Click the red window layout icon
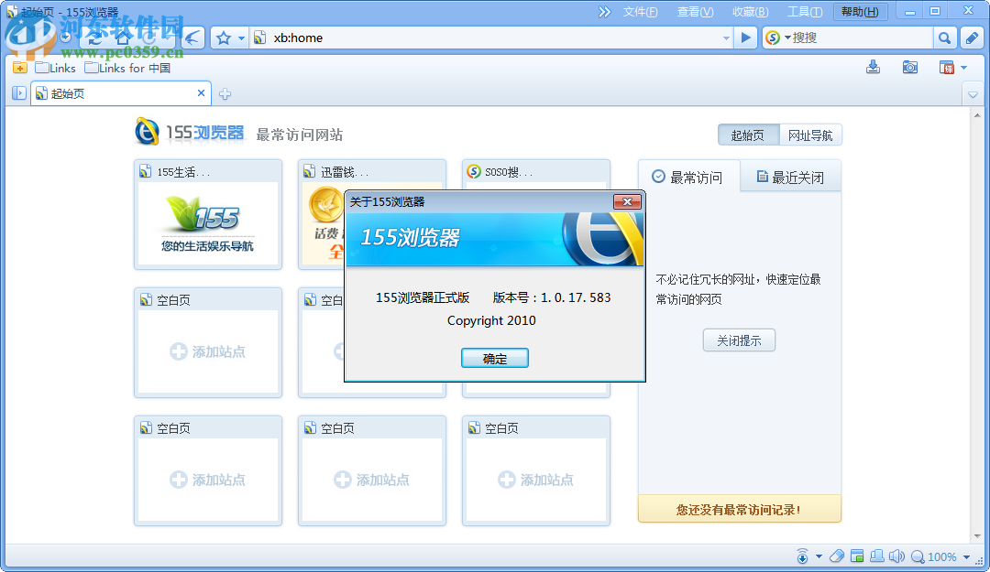This screenshot has height=572, width=990. (x=946, y=67)
